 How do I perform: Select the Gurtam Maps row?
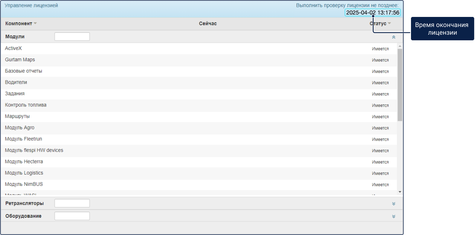coord(199,60)
